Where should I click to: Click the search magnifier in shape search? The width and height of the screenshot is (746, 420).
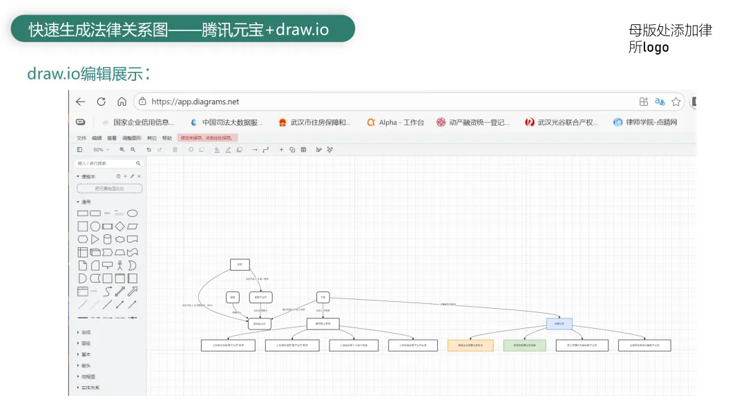(x=138, y=163)
